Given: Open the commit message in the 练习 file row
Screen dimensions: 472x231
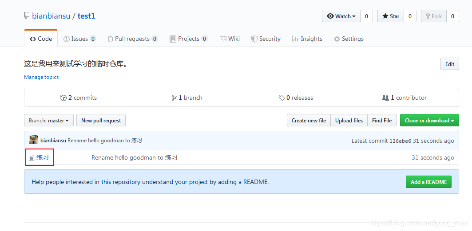Looking at the screenshot, I should pyautogui.click(x=134, y=157).
